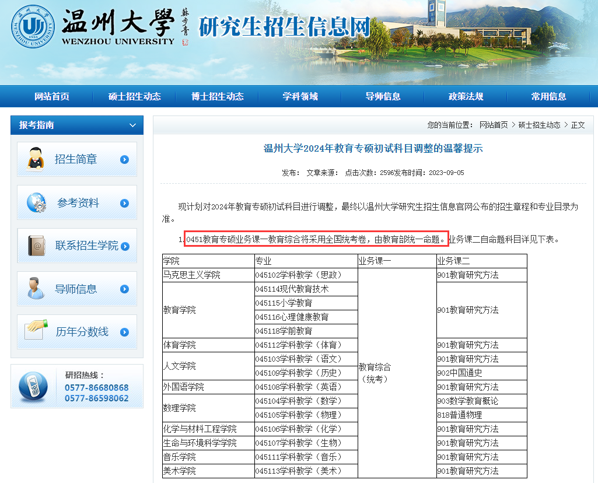Image resolution: width=598 pixels, height=483 pixels.
Task: Click the 902中国通史 cell
Action: click(482, 373)
